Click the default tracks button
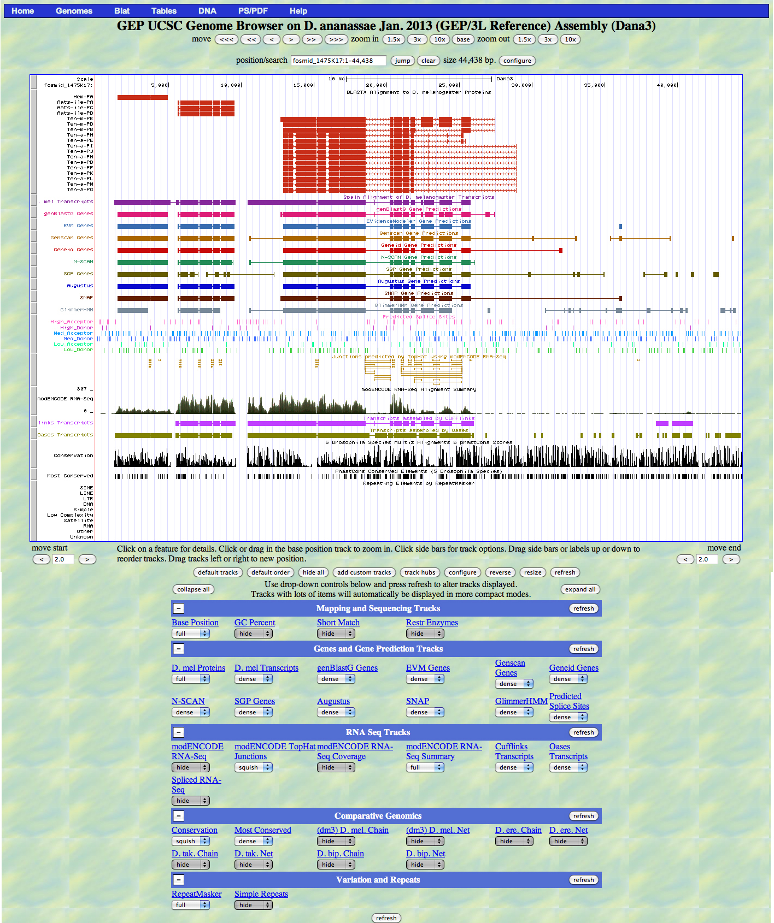 [x=218, y=572]
